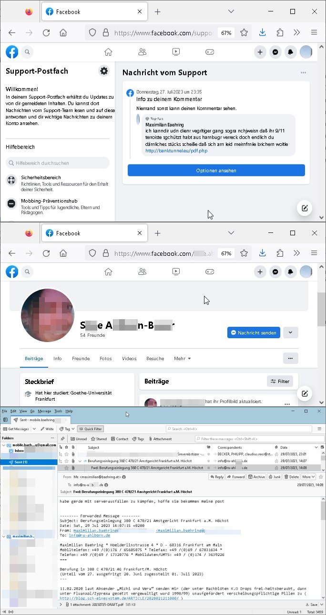Click tracking protection shield in Support-Postfach window
Image resolution: width=326 pixels, height=615 pixels.
(x=92, y=33)
